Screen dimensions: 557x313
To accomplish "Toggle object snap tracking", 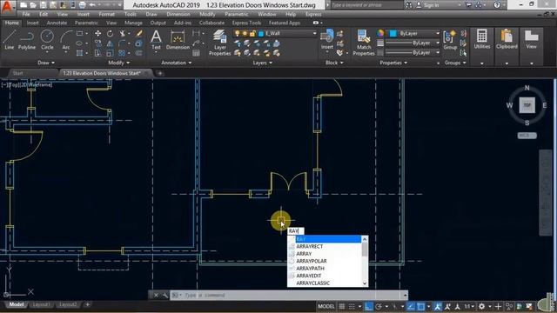I will click(x=411, y=306).
